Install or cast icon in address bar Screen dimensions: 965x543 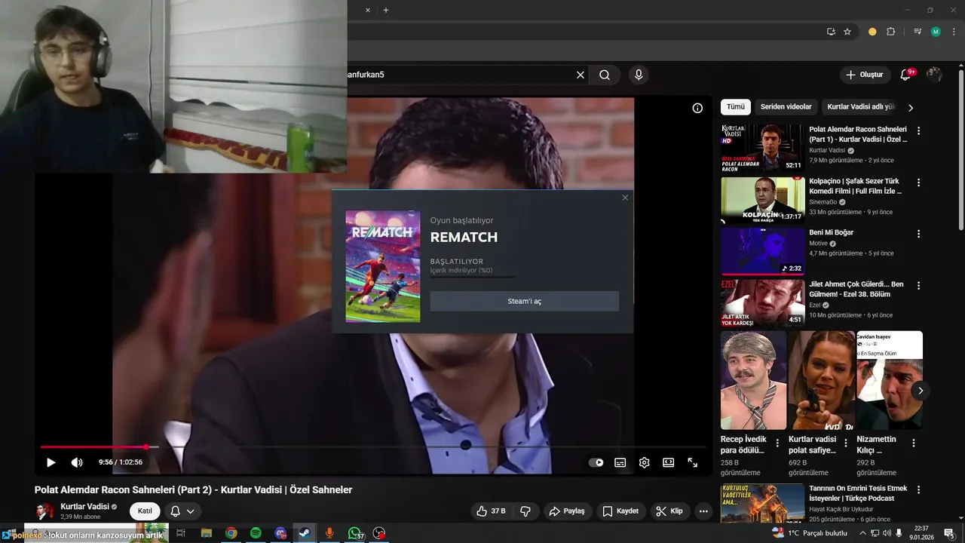[831, 32]
